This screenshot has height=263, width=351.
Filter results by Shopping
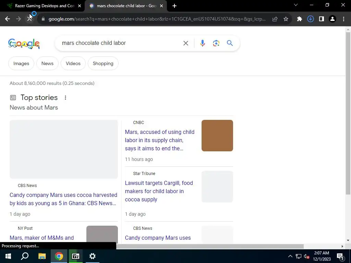click(x=103, y=63)
